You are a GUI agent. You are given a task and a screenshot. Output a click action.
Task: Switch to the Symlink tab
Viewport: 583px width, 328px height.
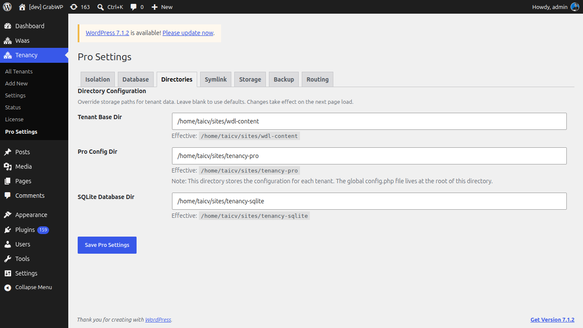[216, 79]
